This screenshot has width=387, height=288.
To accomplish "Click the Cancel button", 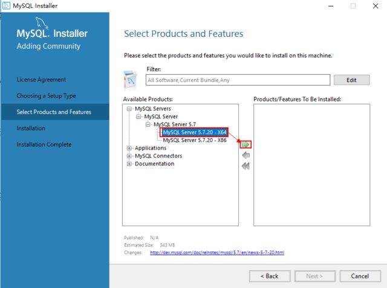I will point(360,276).
